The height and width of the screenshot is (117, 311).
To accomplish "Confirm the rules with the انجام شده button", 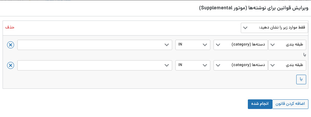I will coord(260,104).
